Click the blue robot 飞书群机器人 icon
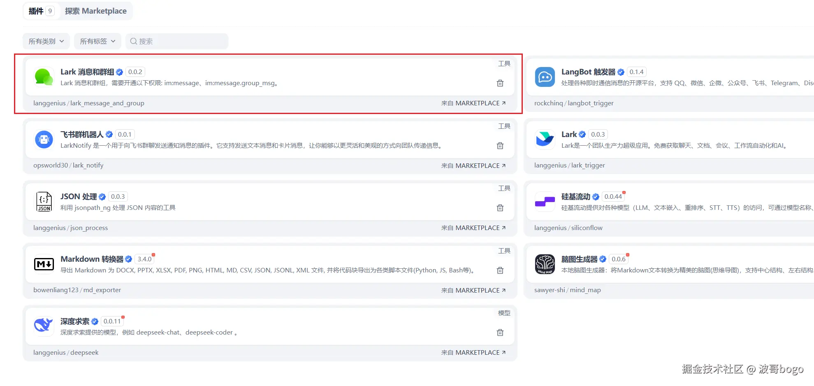Screen dimensions: 814x386 pyautogui.click(x=44, y=140)
